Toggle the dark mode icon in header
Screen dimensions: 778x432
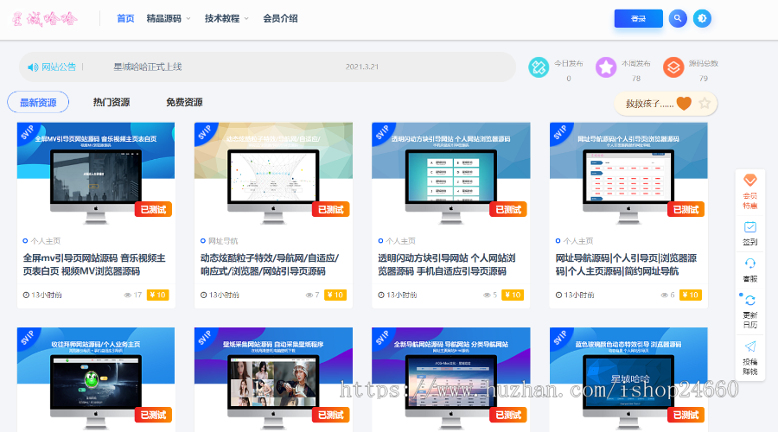702,18
